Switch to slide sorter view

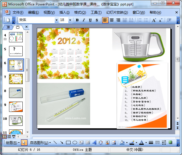(9, 137)
